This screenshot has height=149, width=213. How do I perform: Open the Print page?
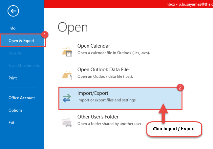(12, 78)
